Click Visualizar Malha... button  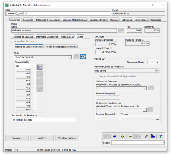pos(67,138)
